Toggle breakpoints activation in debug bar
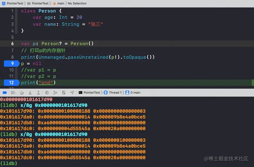Image resolution: width=254 pixels, height=167 pixels. [x=5, y=93]
